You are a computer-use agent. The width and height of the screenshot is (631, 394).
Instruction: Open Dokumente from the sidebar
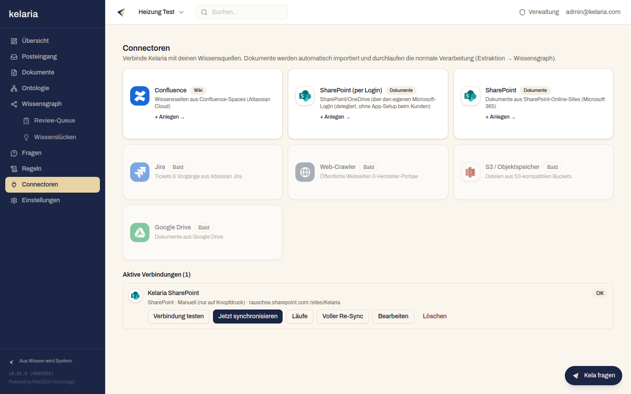(53, 72)
